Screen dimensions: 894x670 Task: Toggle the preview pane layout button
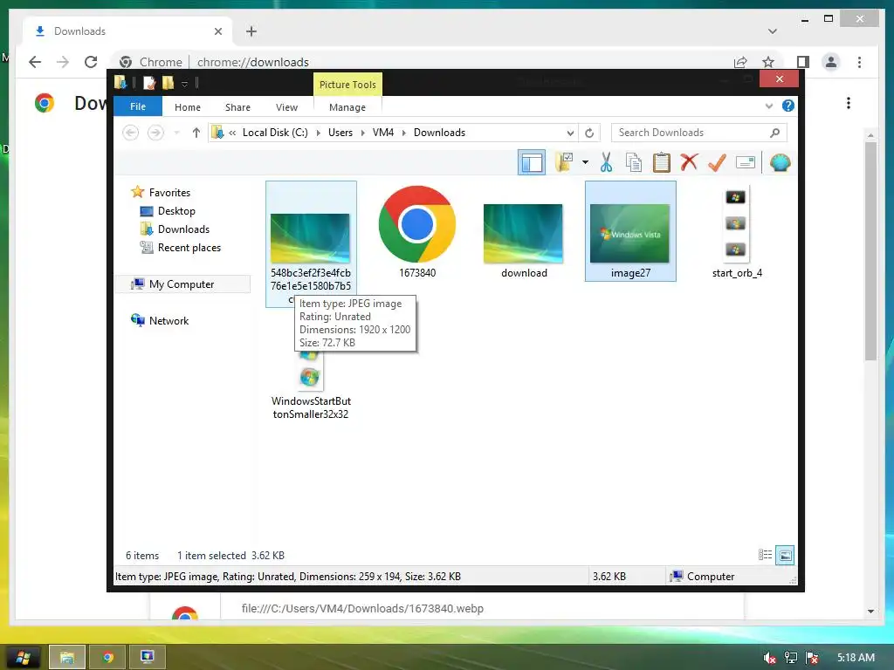[532, 163]
